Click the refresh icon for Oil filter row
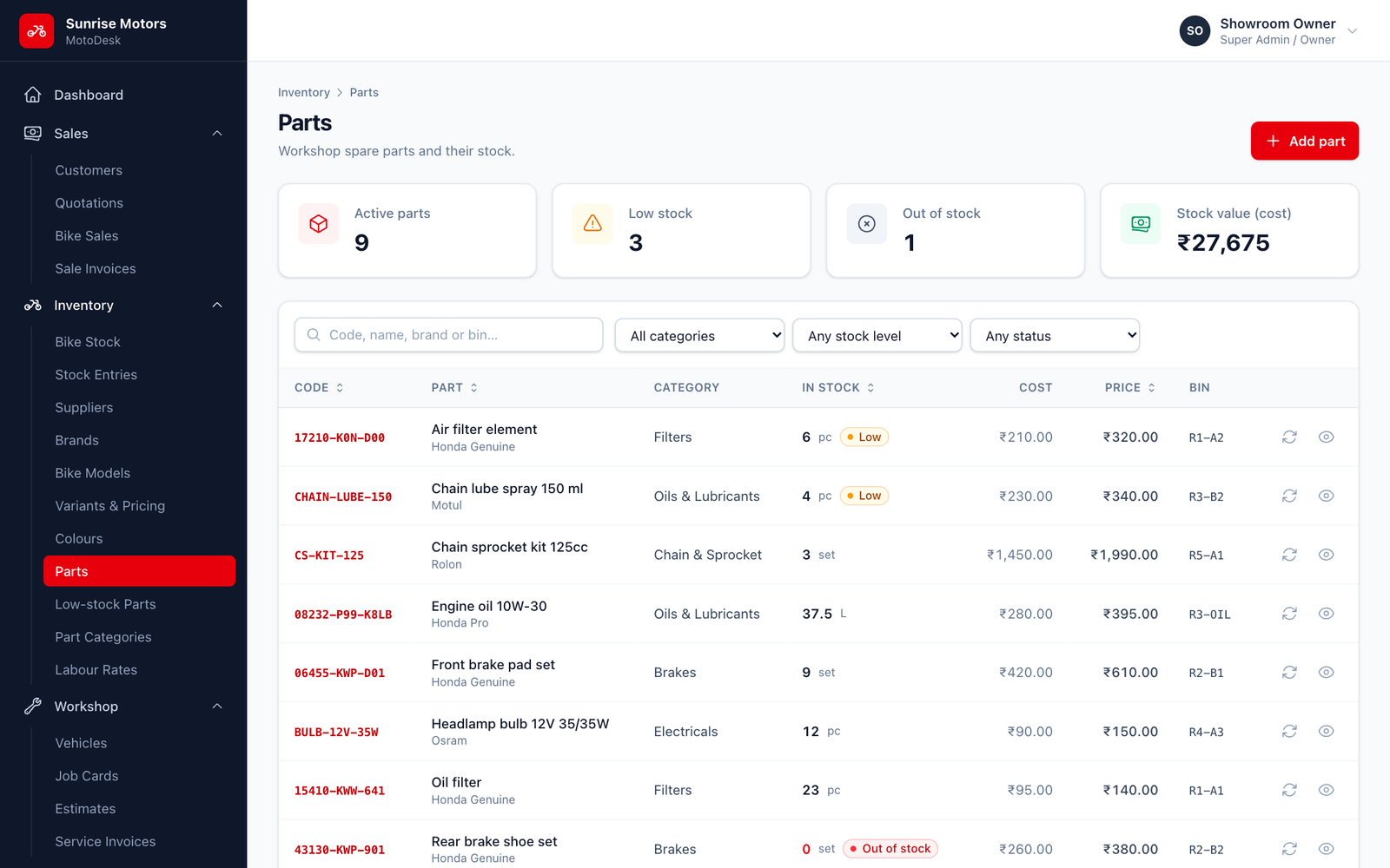1390x868 pixels. point(1289,790)
